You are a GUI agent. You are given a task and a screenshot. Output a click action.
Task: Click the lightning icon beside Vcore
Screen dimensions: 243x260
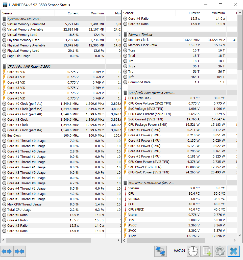125,215
